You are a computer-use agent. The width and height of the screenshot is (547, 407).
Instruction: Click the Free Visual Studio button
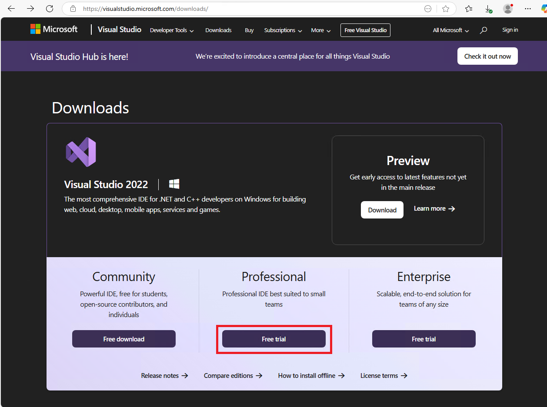pyautogui.click(x=365, y=30)
